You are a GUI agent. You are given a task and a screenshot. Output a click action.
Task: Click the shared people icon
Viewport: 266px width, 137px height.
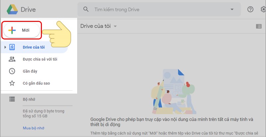point(12,59)
